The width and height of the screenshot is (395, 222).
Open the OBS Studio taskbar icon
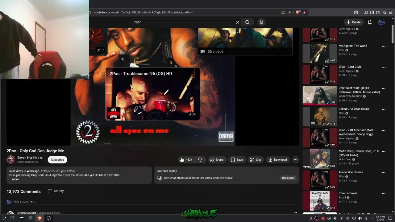tap(48, 218)
